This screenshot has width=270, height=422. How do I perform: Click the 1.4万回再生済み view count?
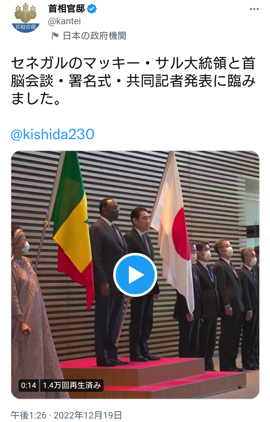click(x=72, y=385)
